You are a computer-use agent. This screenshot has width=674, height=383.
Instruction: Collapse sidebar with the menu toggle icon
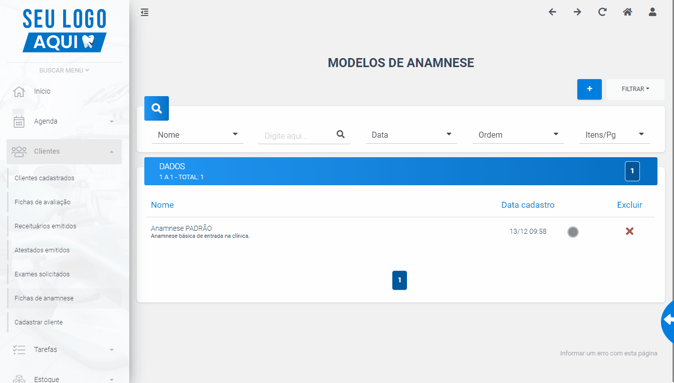(x=145, y=12)
